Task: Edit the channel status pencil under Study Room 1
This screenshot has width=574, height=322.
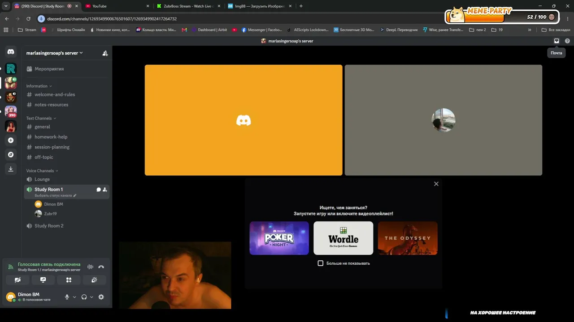Action: (x=75, y=195)
